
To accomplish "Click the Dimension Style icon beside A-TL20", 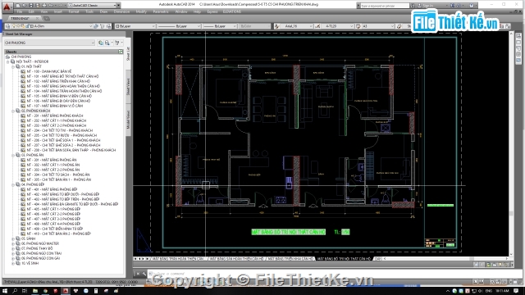I will pos(317,26).
